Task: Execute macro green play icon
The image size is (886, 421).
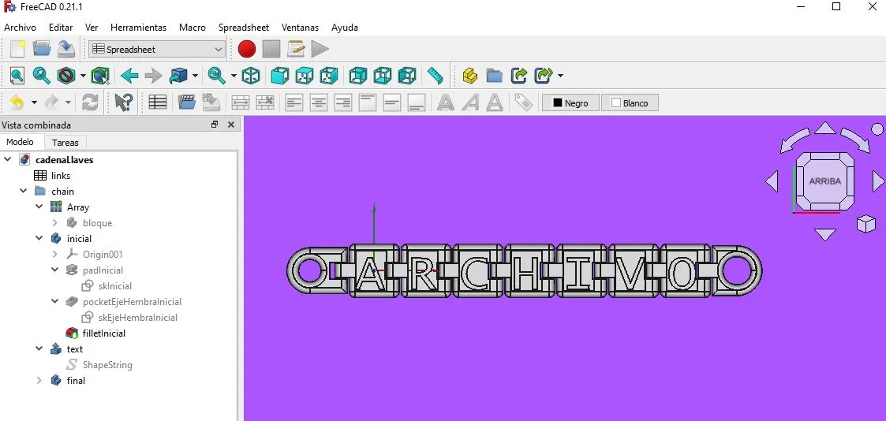Action: click(x=320, y=49)
